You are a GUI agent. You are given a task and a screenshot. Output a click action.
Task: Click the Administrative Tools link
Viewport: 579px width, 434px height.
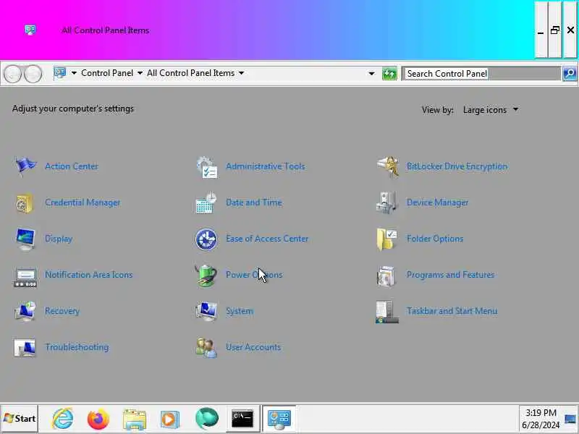[x=266, y=166]
